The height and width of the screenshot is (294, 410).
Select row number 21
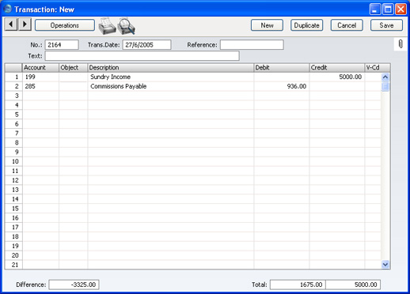[13, 265]
